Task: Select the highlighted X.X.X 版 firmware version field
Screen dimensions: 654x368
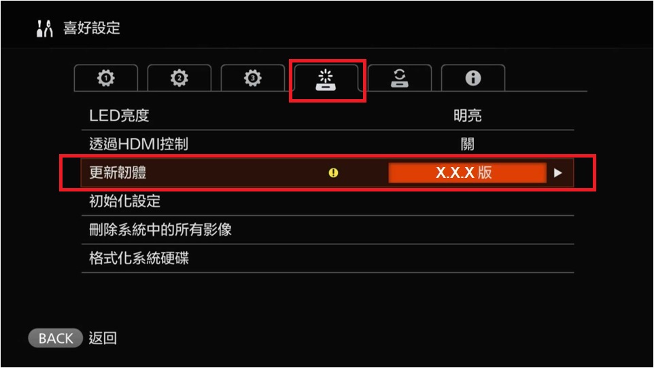Action: (x=467, y=172)
